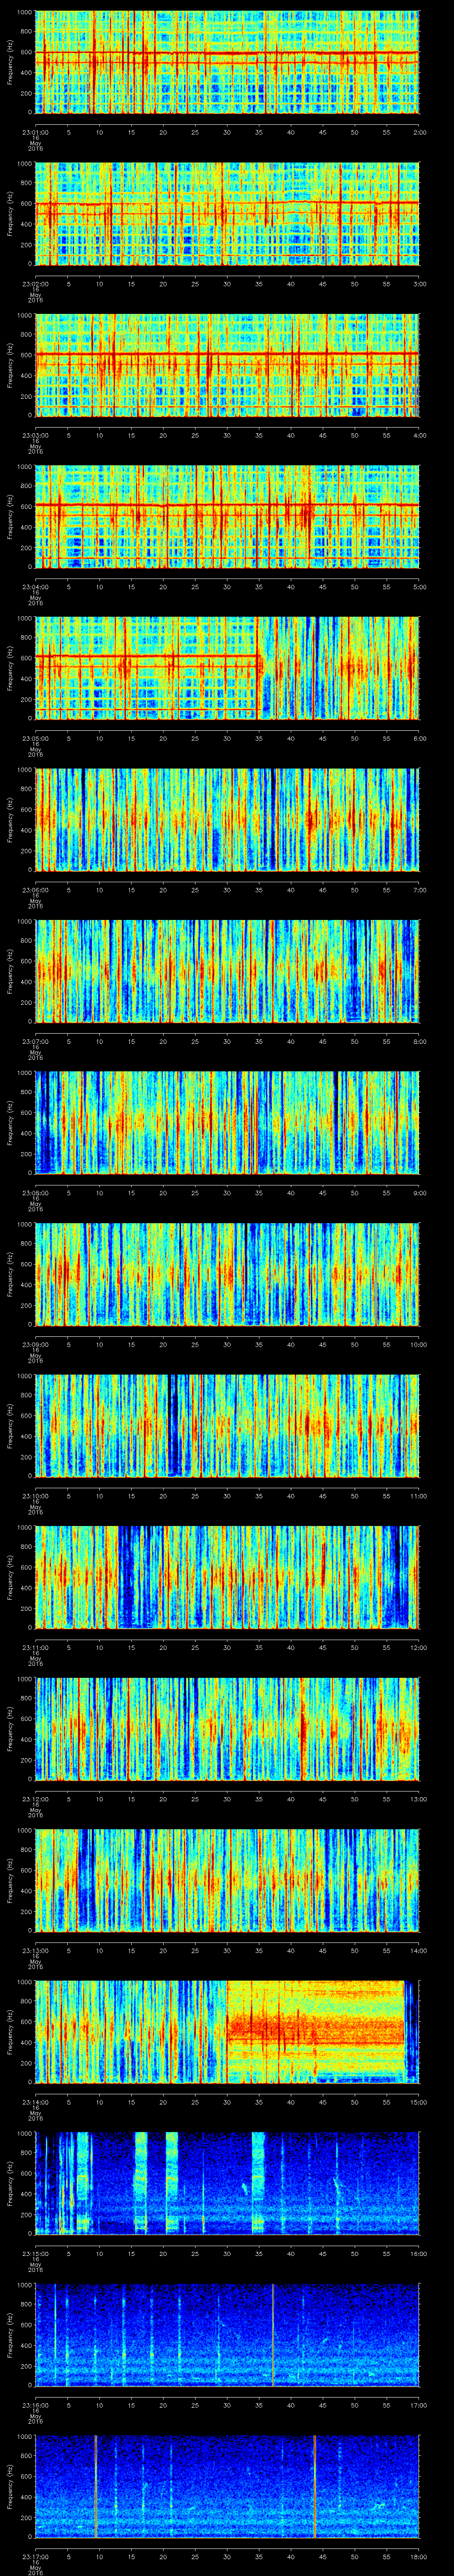The height and width of the screenshot is (2576, 454).
Task: Click the 16:00 end-time label
Action: [419, 2253]
